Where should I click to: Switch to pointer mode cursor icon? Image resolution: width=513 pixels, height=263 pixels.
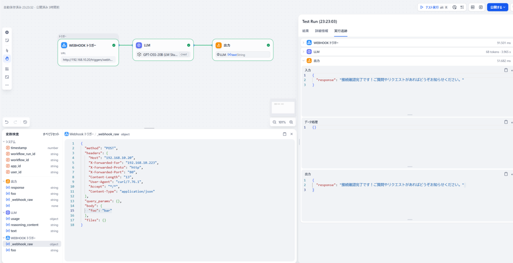click(7, 50)
